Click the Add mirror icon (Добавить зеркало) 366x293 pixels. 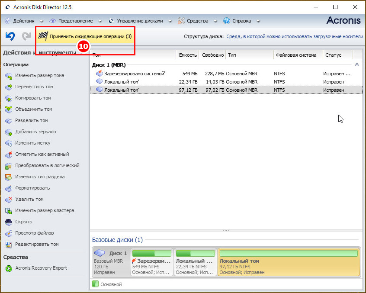pos(9,132)
